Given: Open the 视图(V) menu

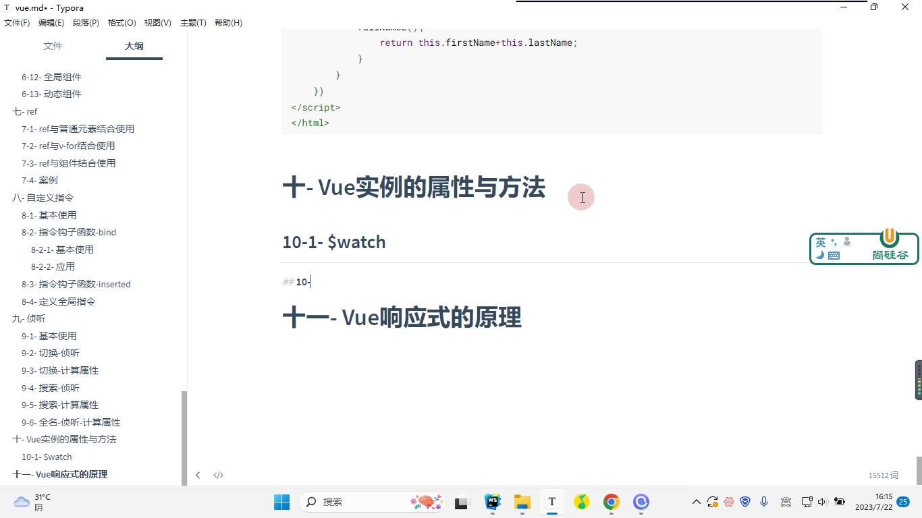Looking at the screenshot, I should (x=157, y=23).
